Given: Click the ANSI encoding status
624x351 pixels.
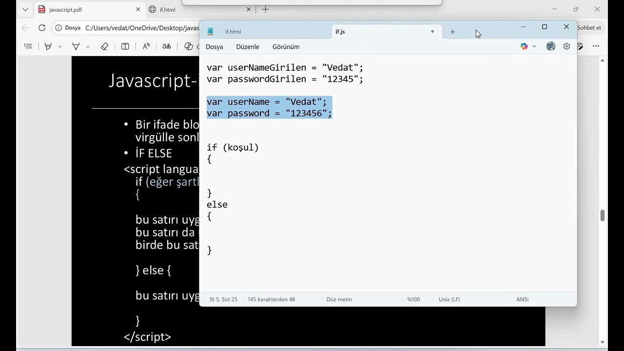Looking at the screenshot, I should (523, 299).
